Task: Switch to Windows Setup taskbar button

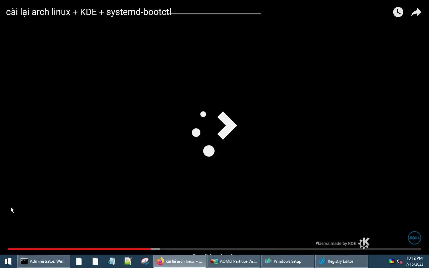Action: tap(288, 261)
